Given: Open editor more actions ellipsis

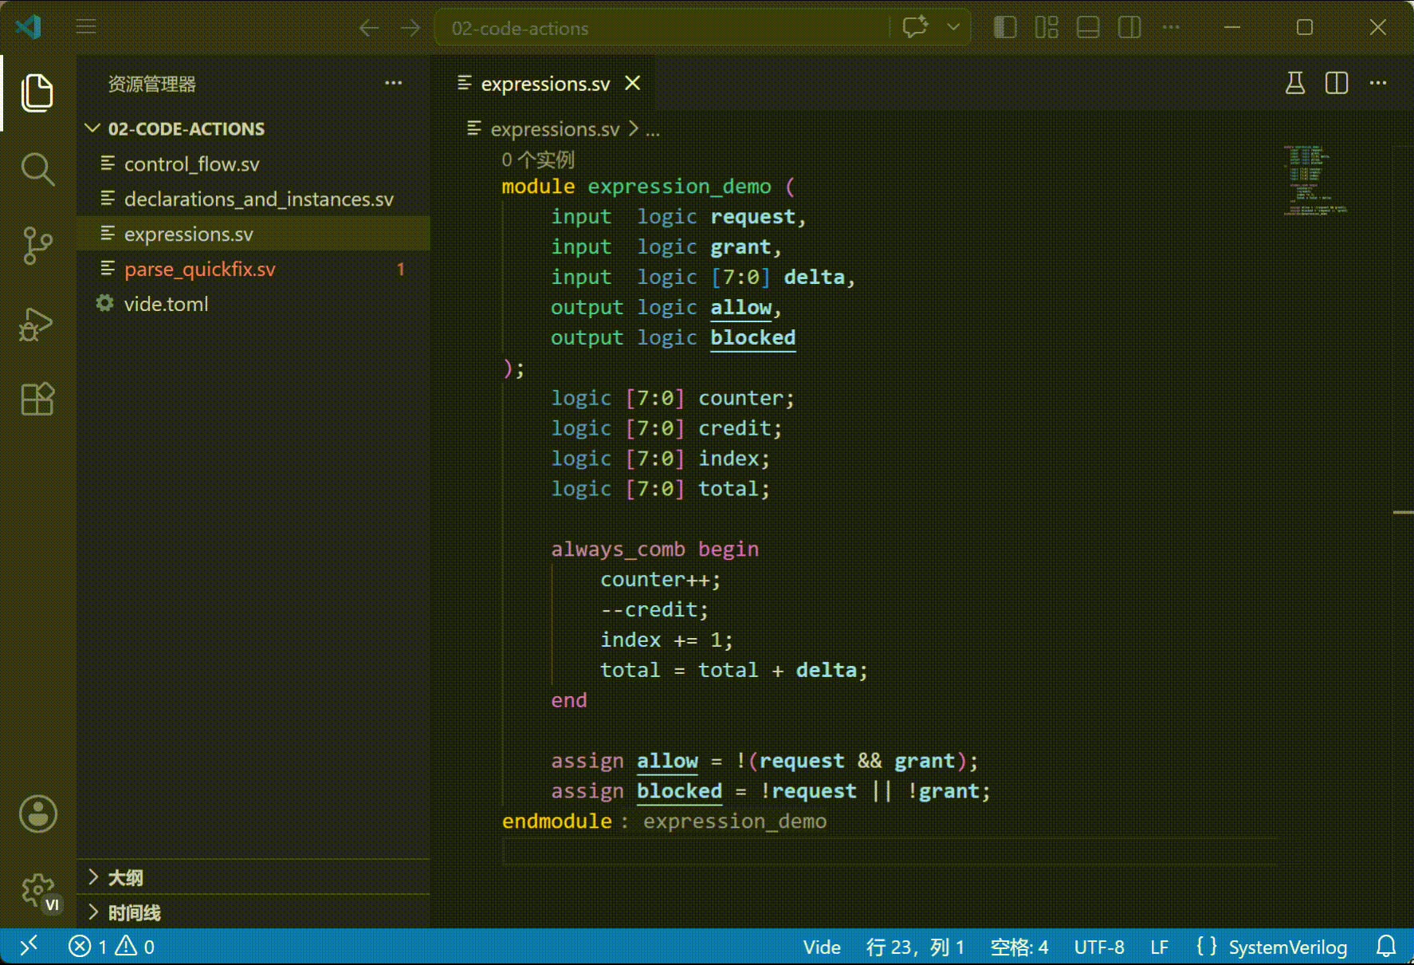Looking at the screenshot, I should coord(1378,83).
